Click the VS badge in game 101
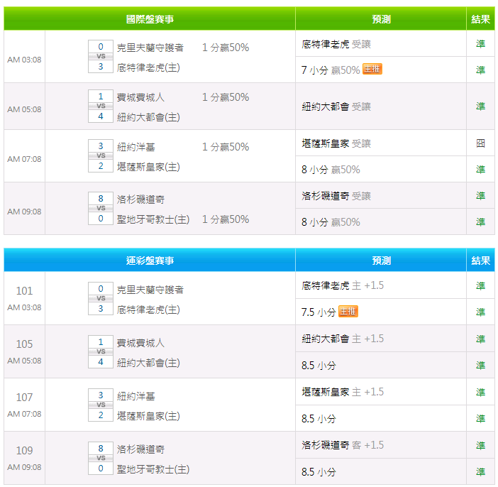 (101, 298)
